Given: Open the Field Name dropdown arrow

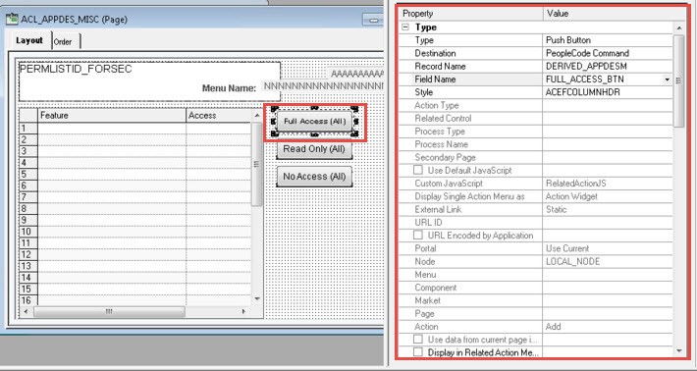Looking at the screenshot, I should [667, 79].
